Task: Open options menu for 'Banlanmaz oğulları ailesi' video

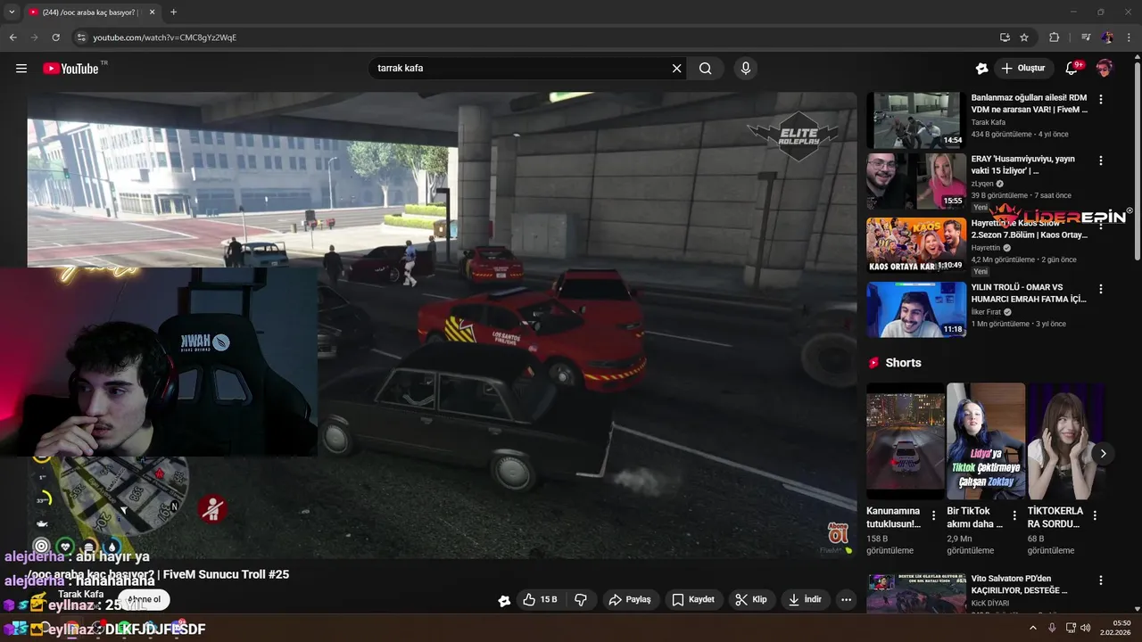Action: click(x=1101, y=100)
